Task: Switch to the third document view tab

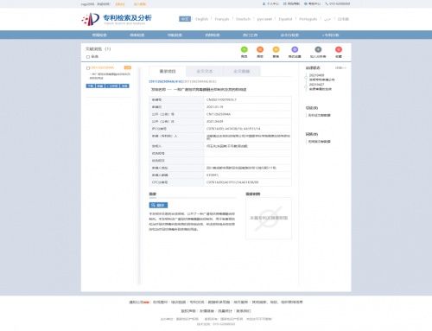Action: click(x=242, y=71)
